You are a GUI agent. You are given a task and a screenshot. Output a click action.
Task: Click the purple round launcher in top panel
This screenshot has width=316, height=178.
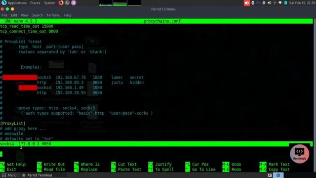[74, 3]
